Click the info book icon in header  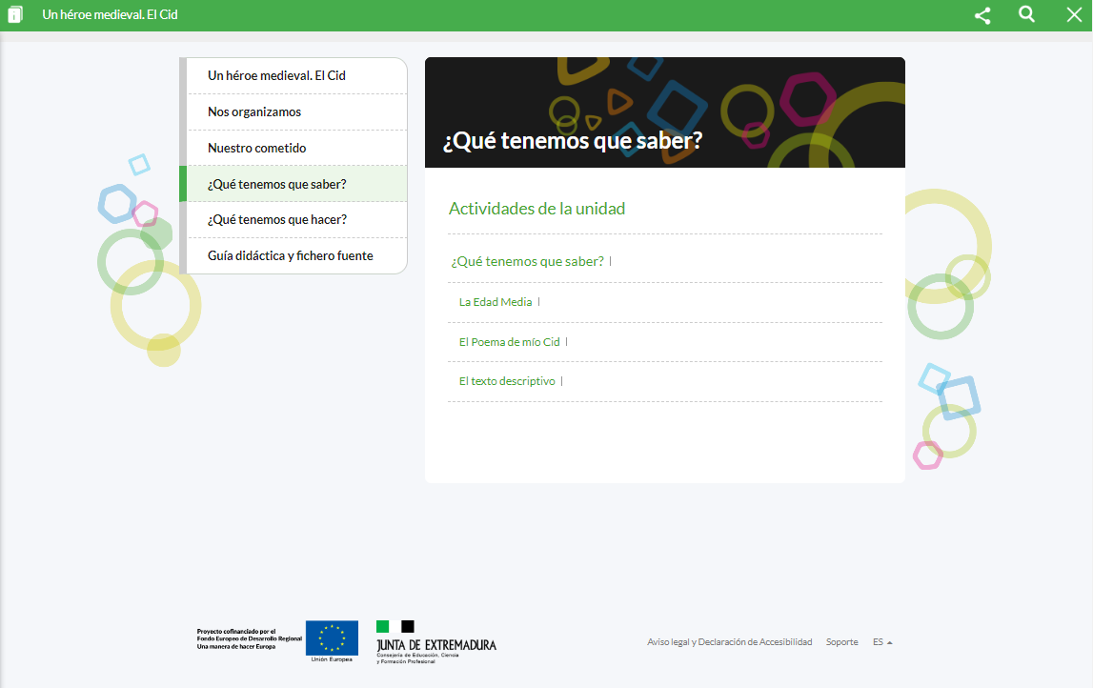pyautogui.click(x=15, y=14)
